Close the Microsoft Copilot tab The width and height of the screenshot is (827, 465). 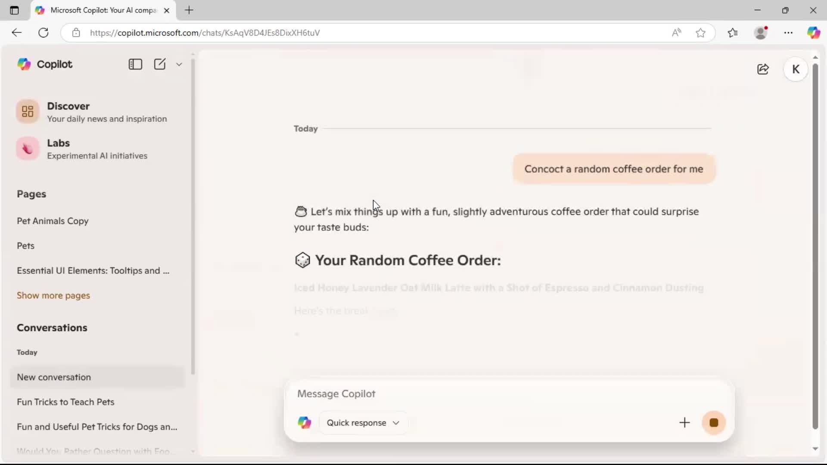tap(167, 10)
